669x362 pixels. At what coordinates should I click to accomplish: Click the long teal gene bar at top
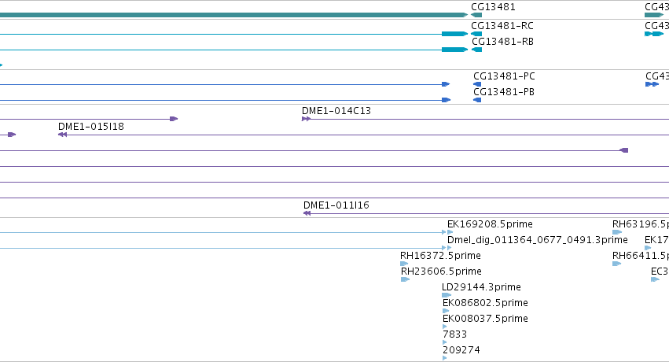click(x=233, y=15)
